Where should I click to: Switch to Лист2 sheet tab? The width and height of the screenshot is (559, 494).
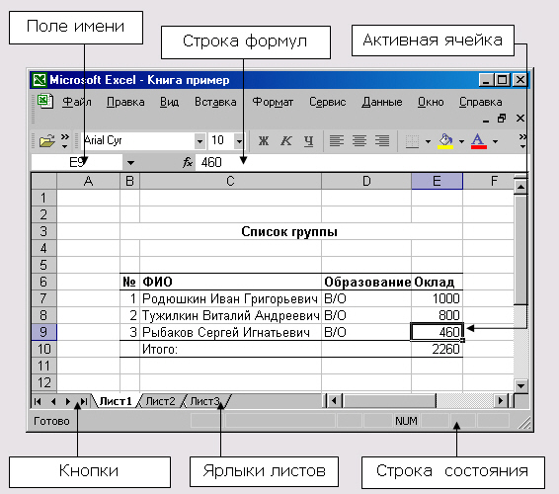pyautogui.click(x=160, y=401)
